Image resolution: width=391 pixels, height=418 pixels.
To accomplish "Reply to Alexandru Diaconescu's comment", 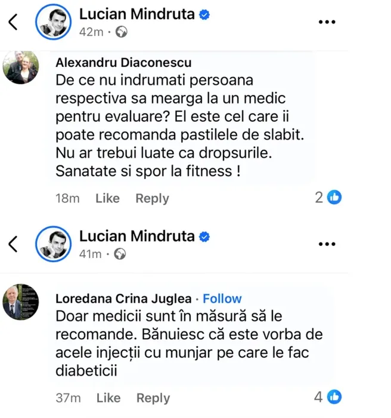I will (152, 198).
